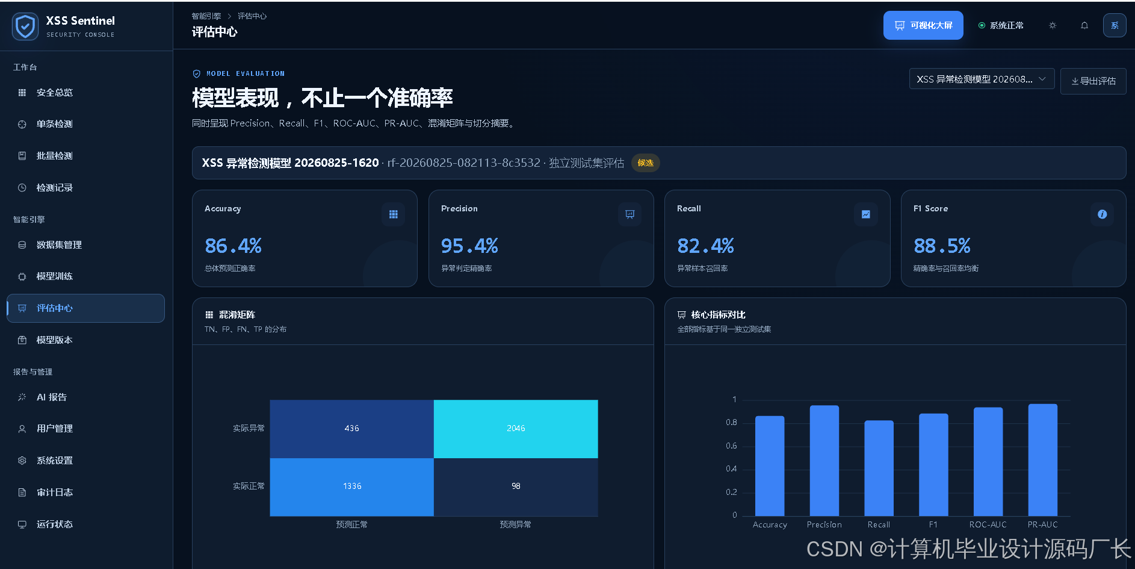Image resolution: width=1135 pixels, height=569 pixels.
Task: Click the 88.5% F1 score value
Action: click(942, 246)
